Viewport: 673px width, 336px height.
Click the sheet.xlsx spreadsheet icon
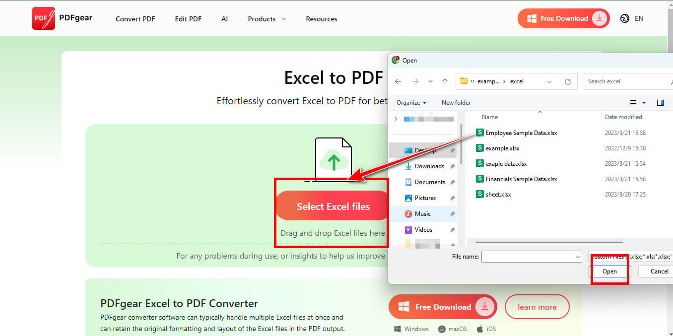click(479, 194)
